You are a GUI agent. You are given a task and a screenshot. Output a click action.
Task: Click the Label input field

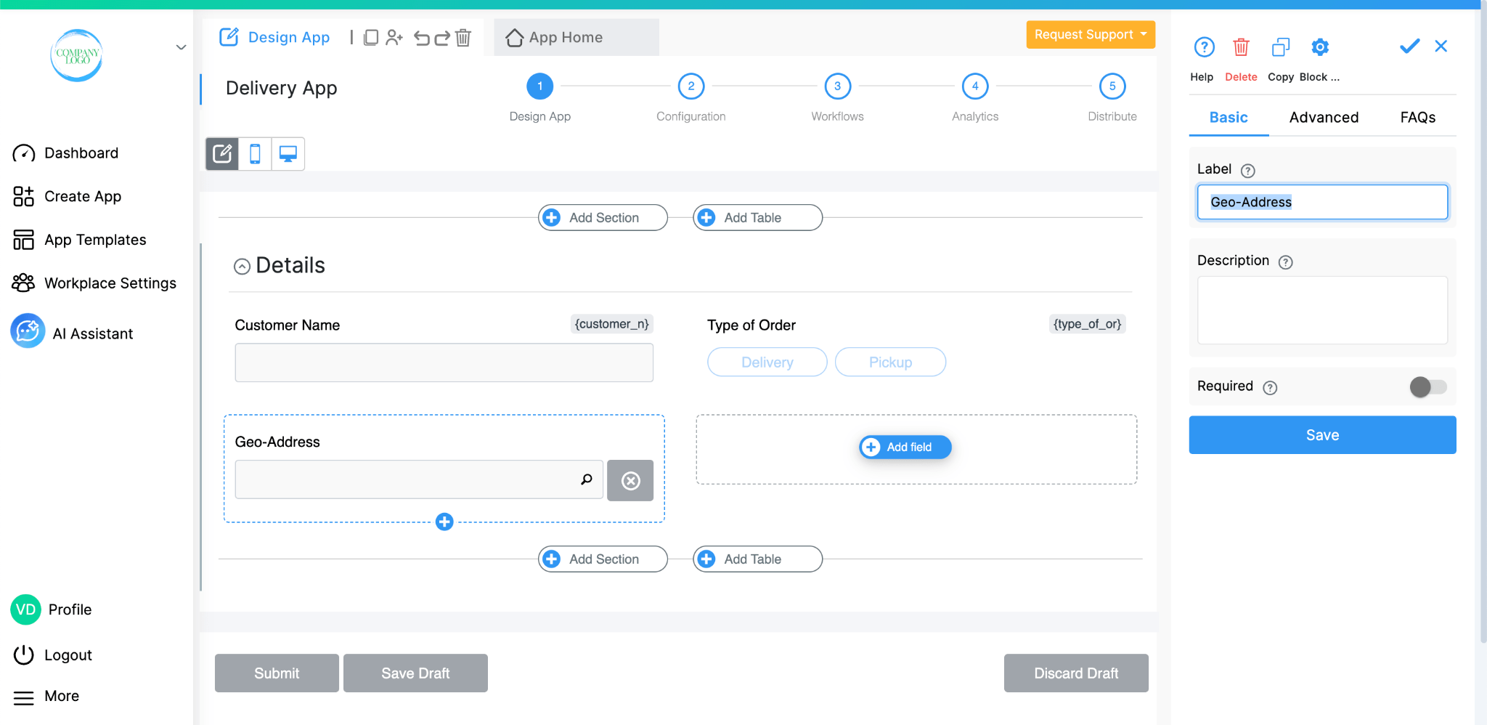(x=1322, y=202)
